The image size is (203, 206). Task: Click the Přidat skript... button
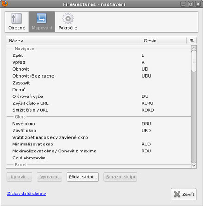(83, 177)
